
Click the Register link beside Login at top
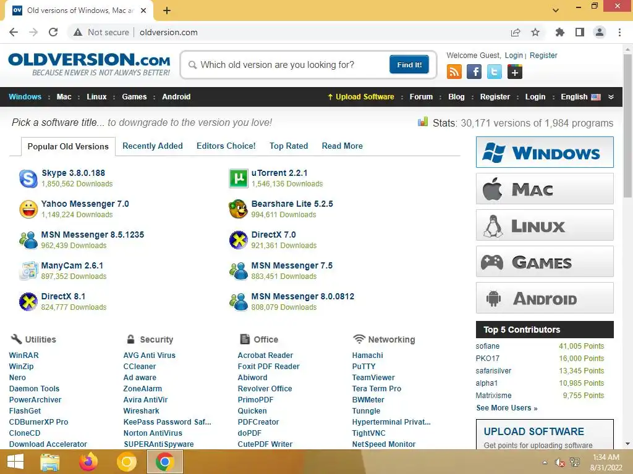tap(543, 55)
